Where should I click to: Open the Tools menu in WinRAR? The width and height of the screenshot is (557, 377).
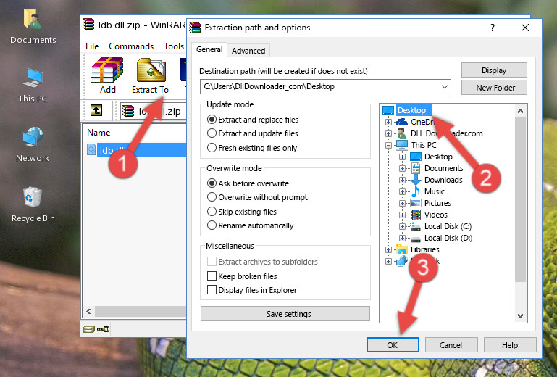tap(174, 46)
